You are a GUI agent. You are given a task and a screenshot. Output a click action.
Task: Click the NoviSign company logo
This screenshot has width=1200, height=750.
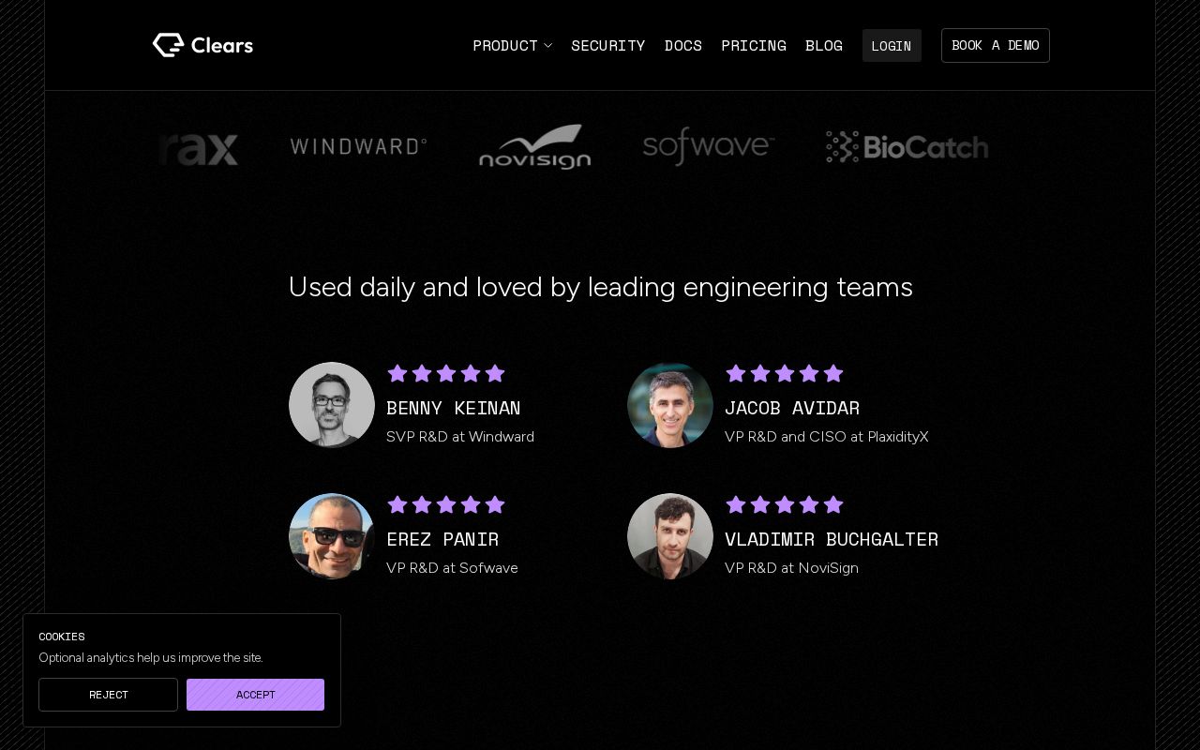[534, 147]
